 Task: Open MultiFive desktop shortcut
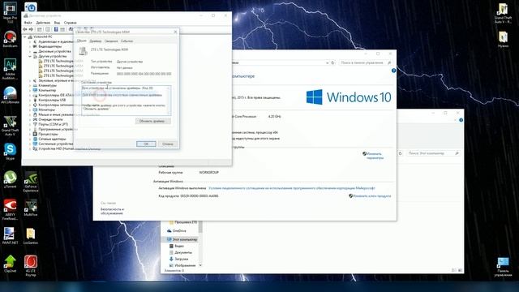tap(31, 208)
